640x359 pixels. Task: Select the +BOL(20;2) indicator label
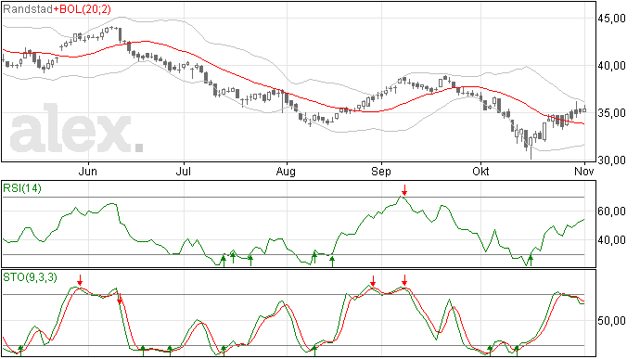click(82, 9)
